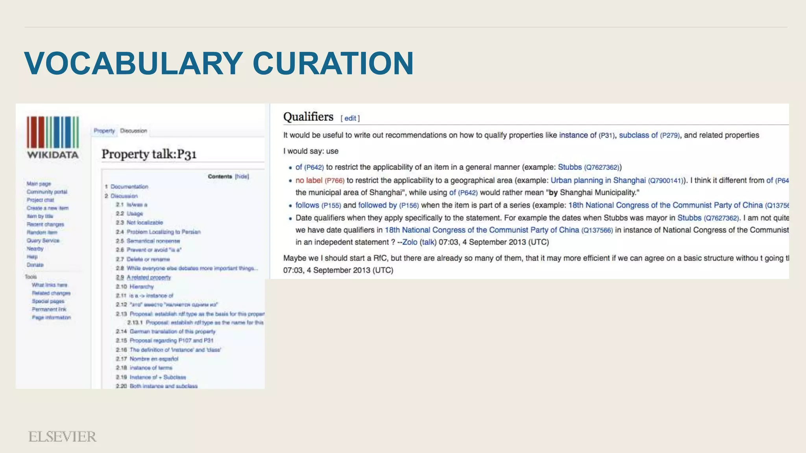Open Stubbs (Q7627362) in first bullet

pos(589,167)
